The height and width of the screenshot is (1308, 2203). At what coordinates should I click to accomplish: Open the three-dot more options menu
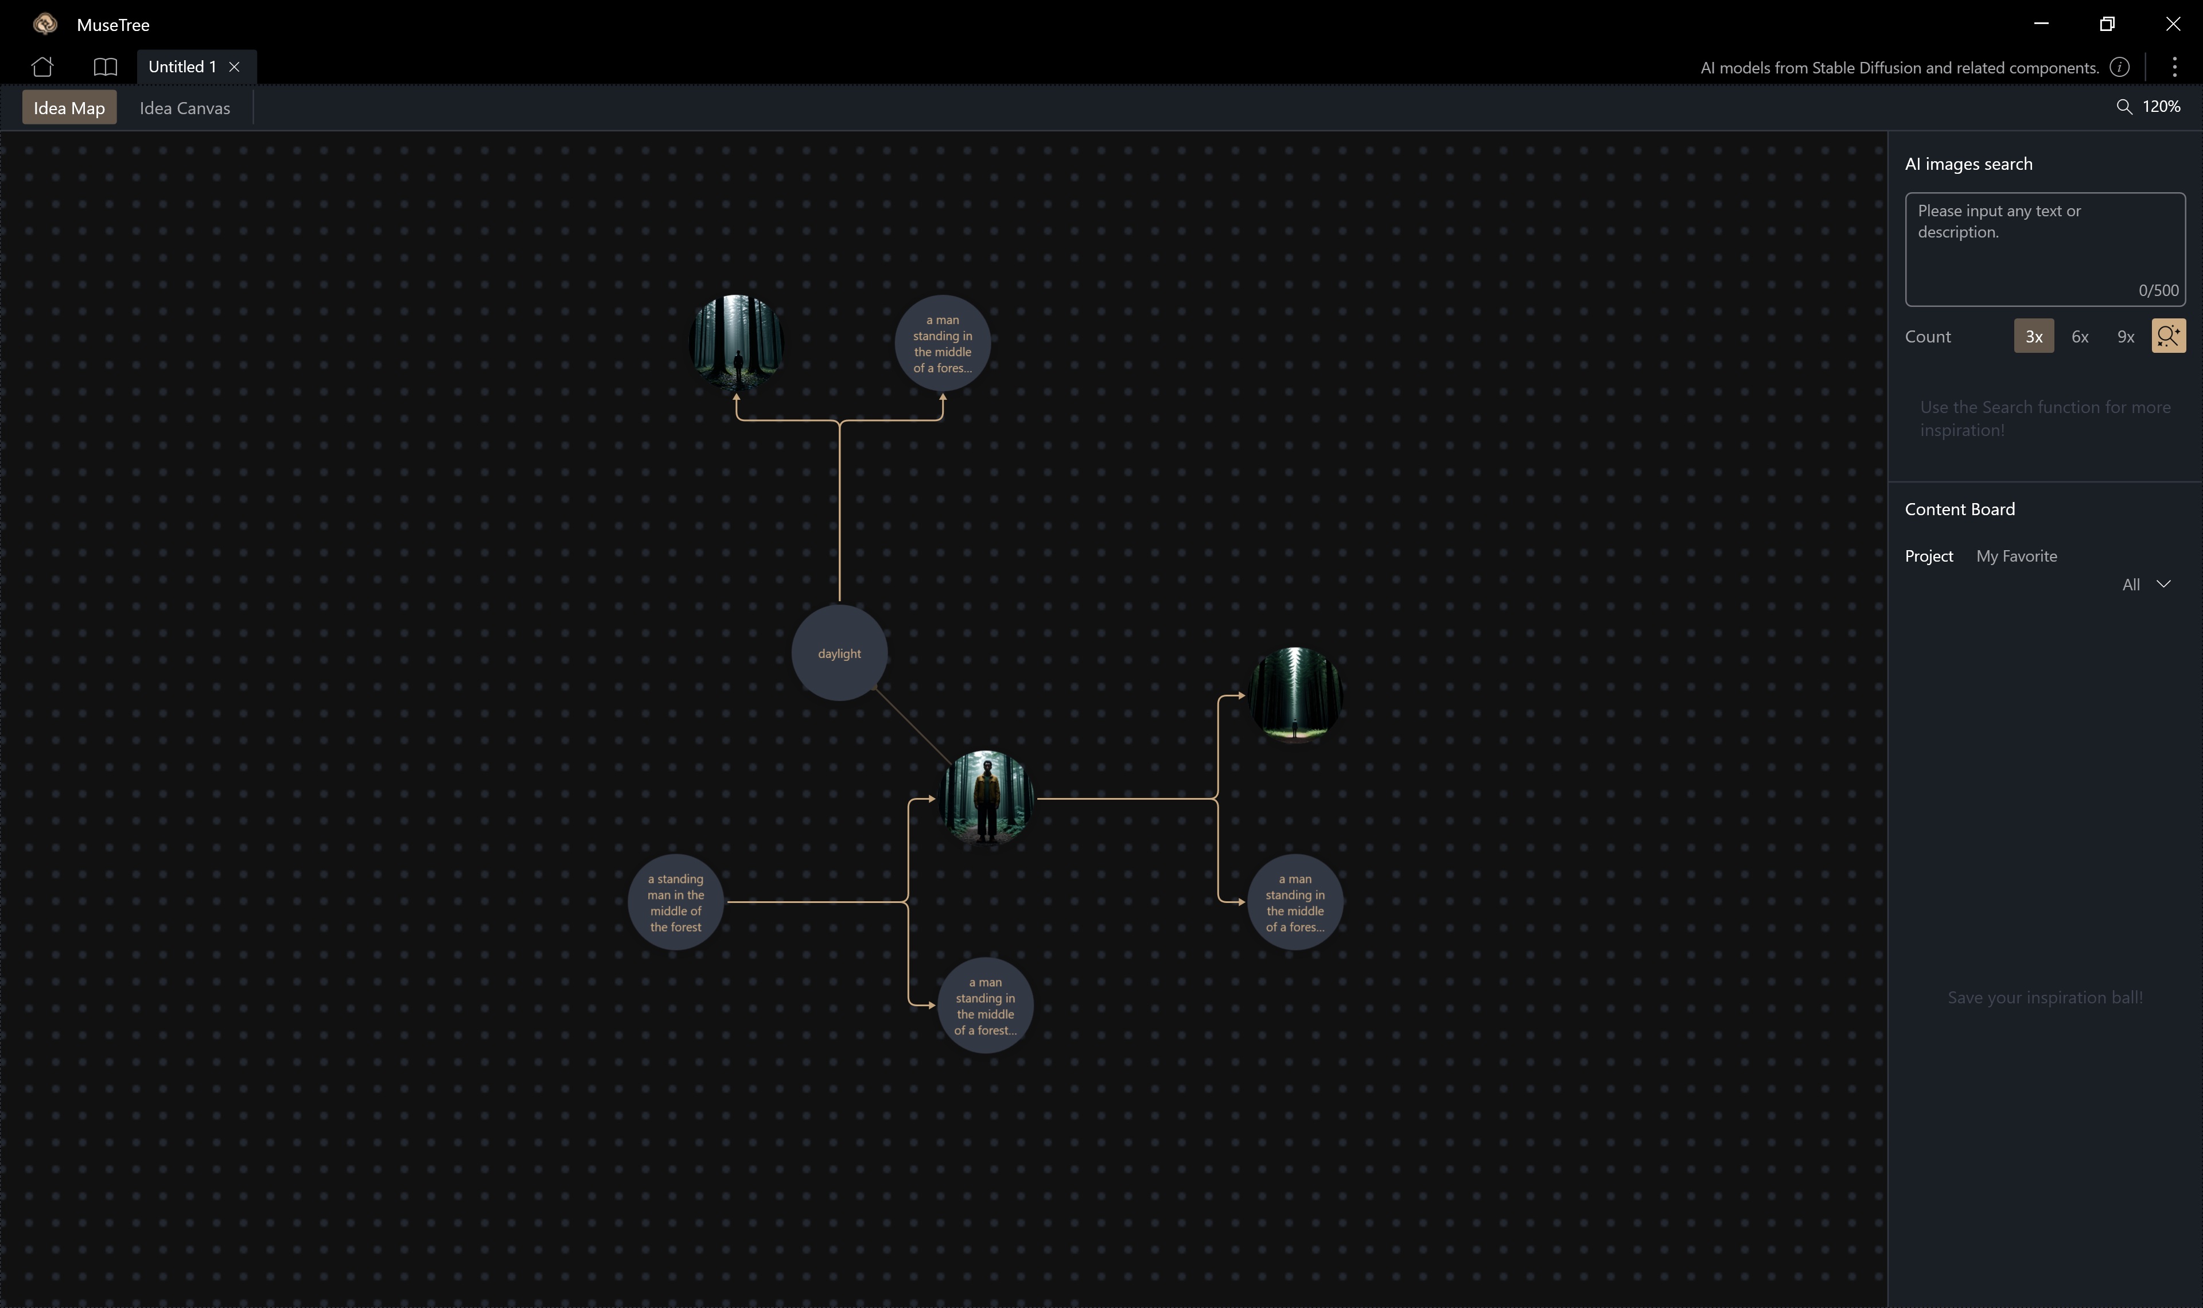2174,68
